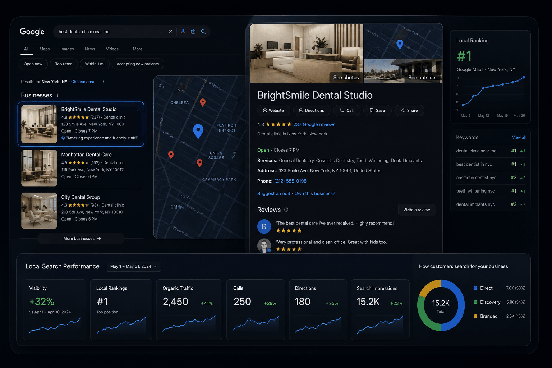Image resolution: width=552 pixels, height=368 pixels.
Task: Open the May 1 – May 31, 2024 date dropdown
Action: (x=133, y=266)
